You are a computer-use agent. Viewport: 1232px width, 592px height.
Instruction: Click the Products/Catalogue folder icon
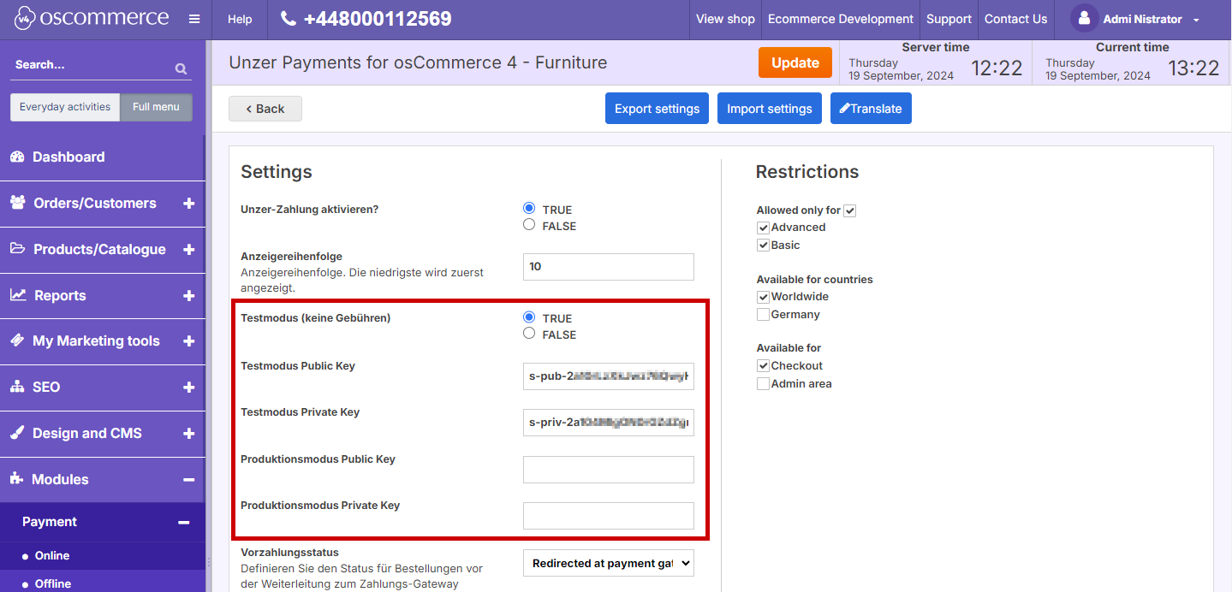coord(18,249)
